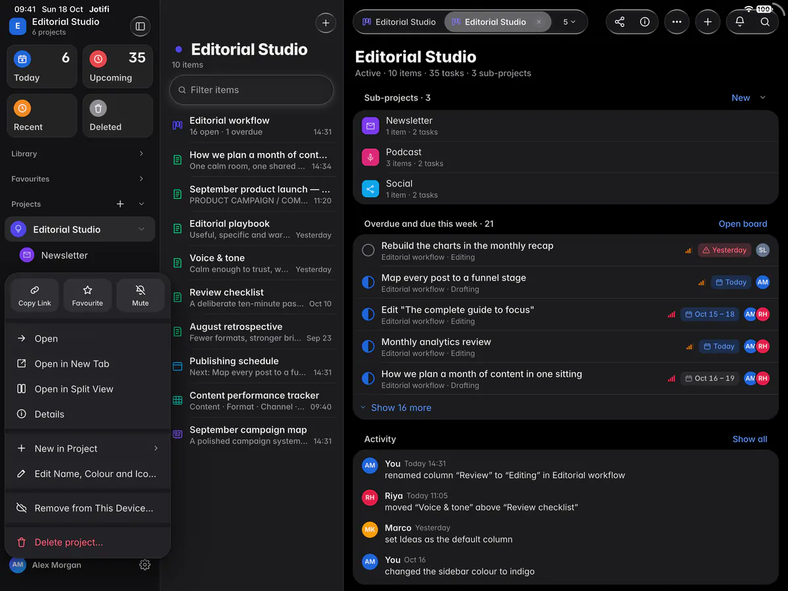Click Open board link
The image size is (788, 591).
click(743, 224)
